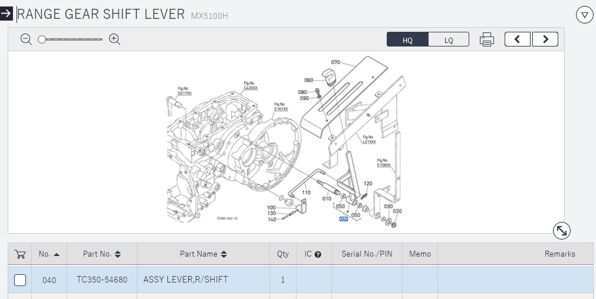The height and width of the screenshot is (299, 596).
Task: Click the arrow icon beside the page title
Action: pyautogui.click(x=6, y=14)
